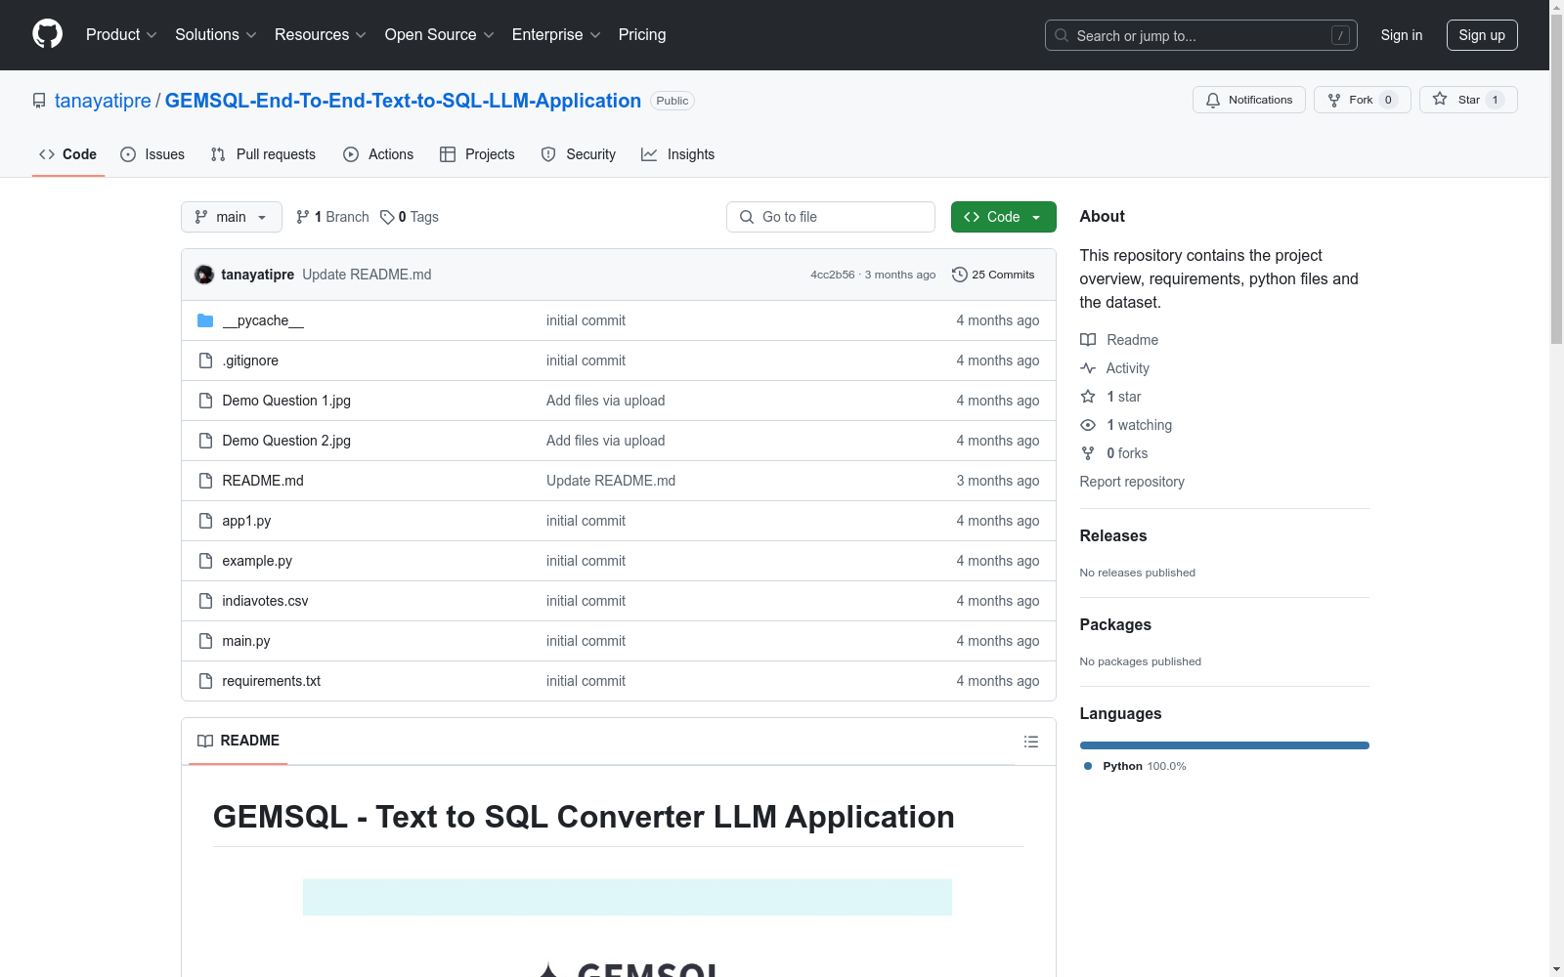Click the Search or jump to field

(x=1201, y=35)
